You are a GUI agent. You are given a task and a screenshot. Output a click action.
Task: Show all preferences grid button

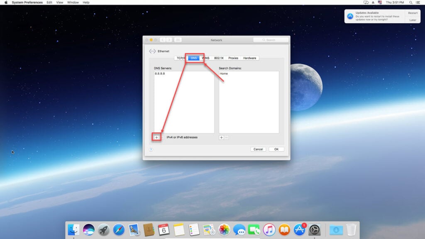178,40
